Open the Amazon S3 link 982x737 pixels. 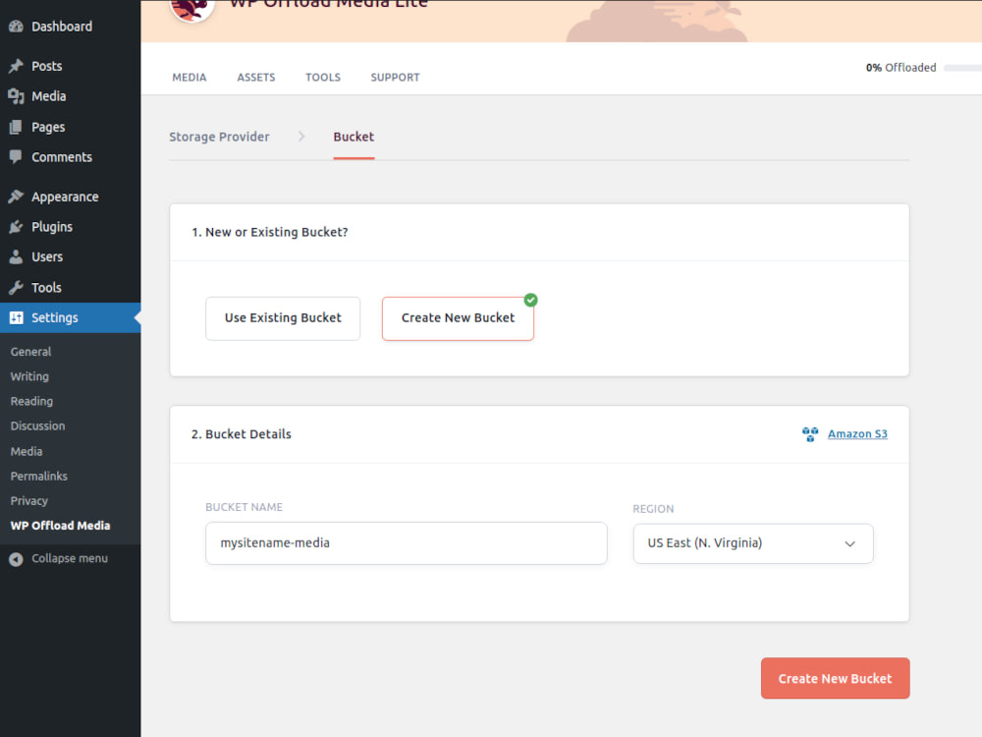point(857,433)
